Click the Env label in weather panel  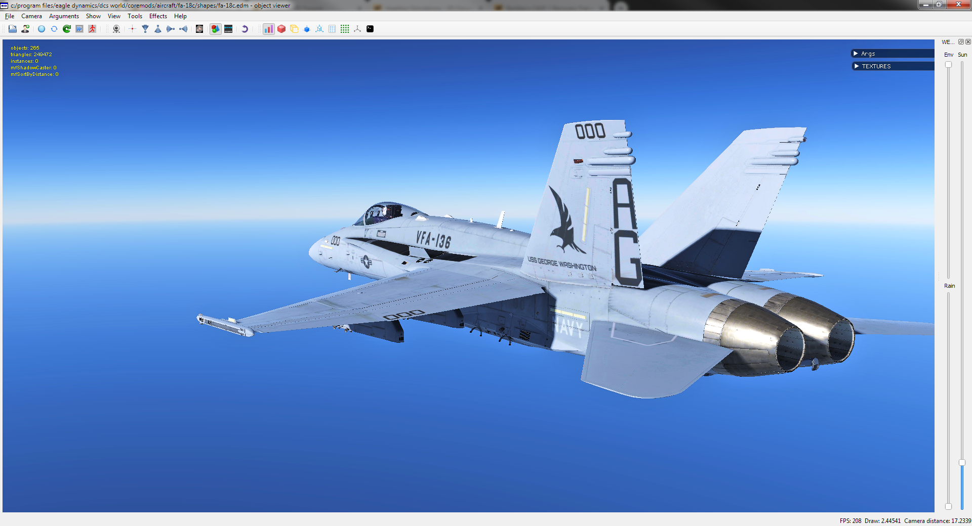tap(949, 55)
